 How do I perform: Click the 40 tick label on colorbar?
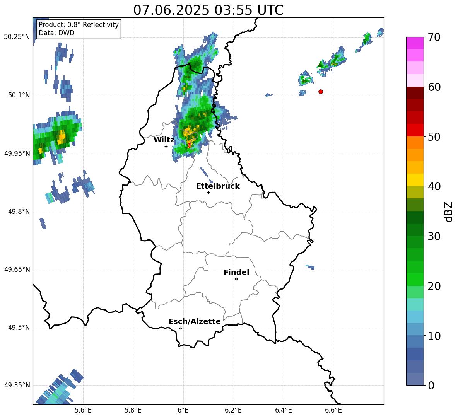tap(434, 186)
